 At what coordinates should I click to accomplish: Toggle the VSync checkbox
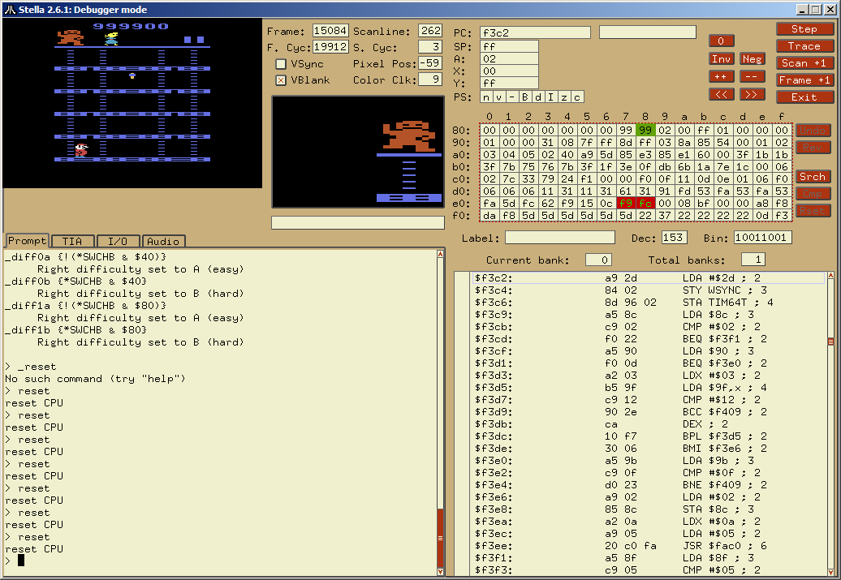coord(281,64)
